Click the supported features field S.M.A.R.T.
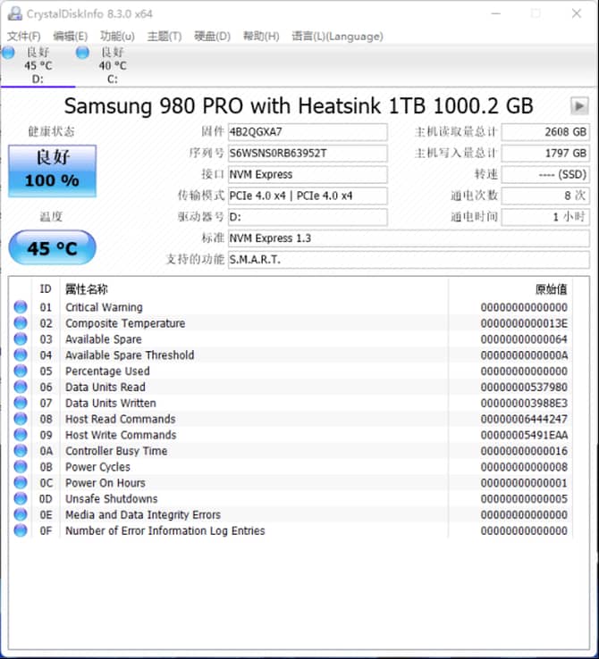The height and width of the screenshot is (659, 599). (x=409, y=260)
